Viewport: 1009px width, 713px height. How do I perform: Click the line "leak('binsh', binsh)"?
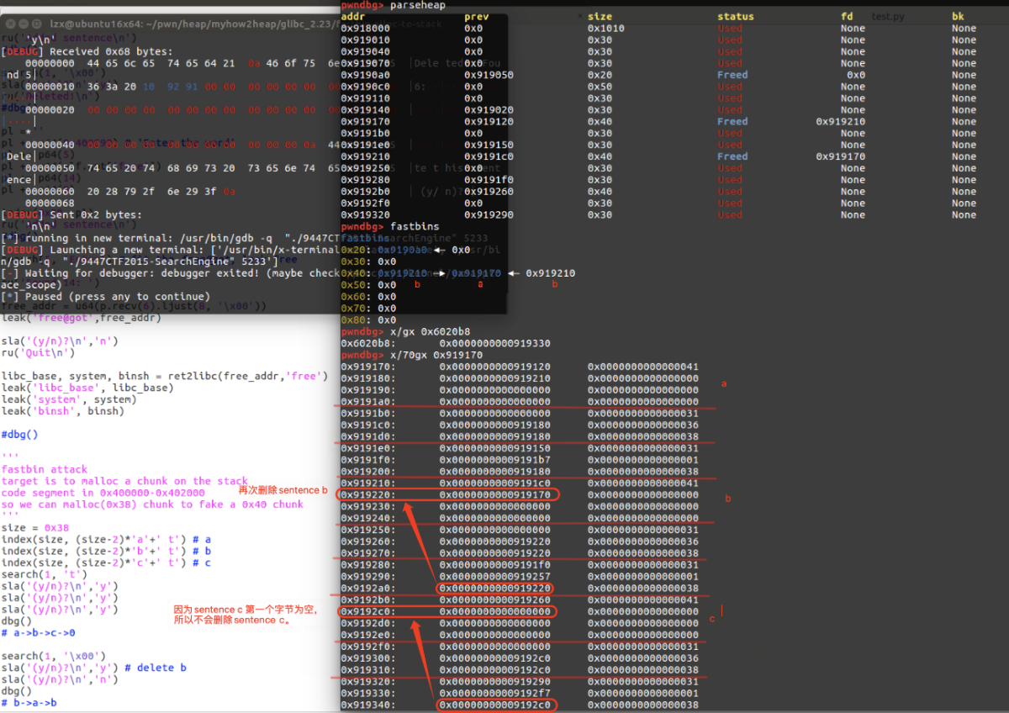(62, 411)
